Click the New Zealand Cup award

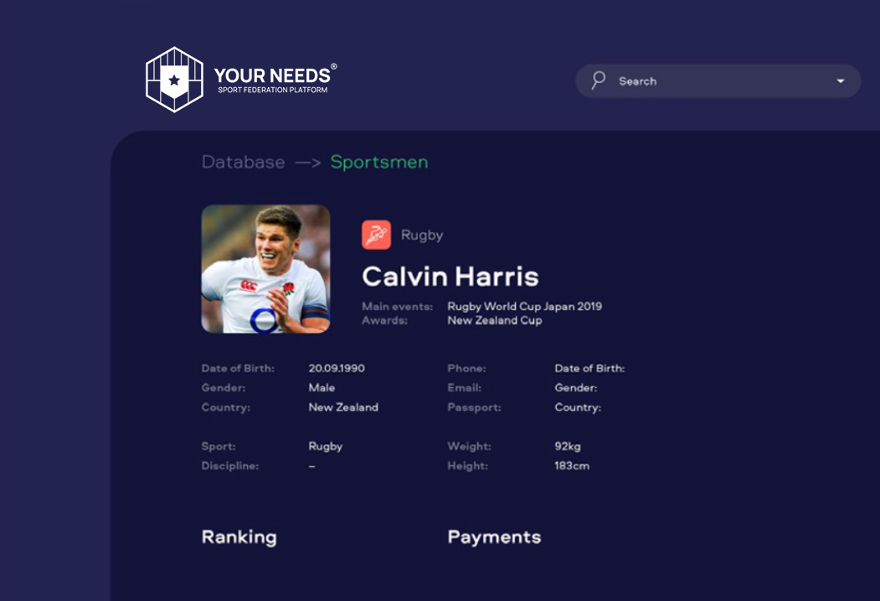coord(495,321)
